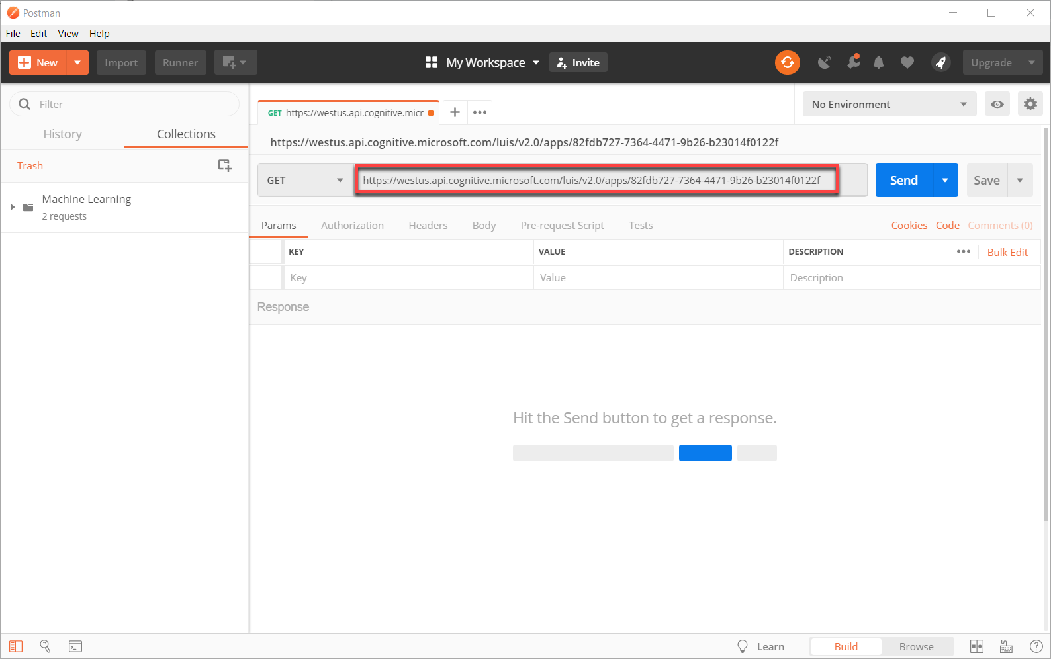Open the Help menu

[x=99, y=34]
